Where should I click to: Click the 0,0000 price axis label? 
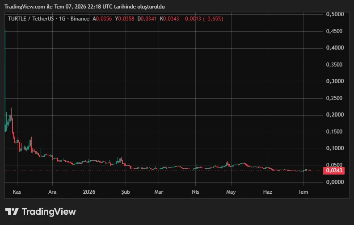(x=335, y=182)
